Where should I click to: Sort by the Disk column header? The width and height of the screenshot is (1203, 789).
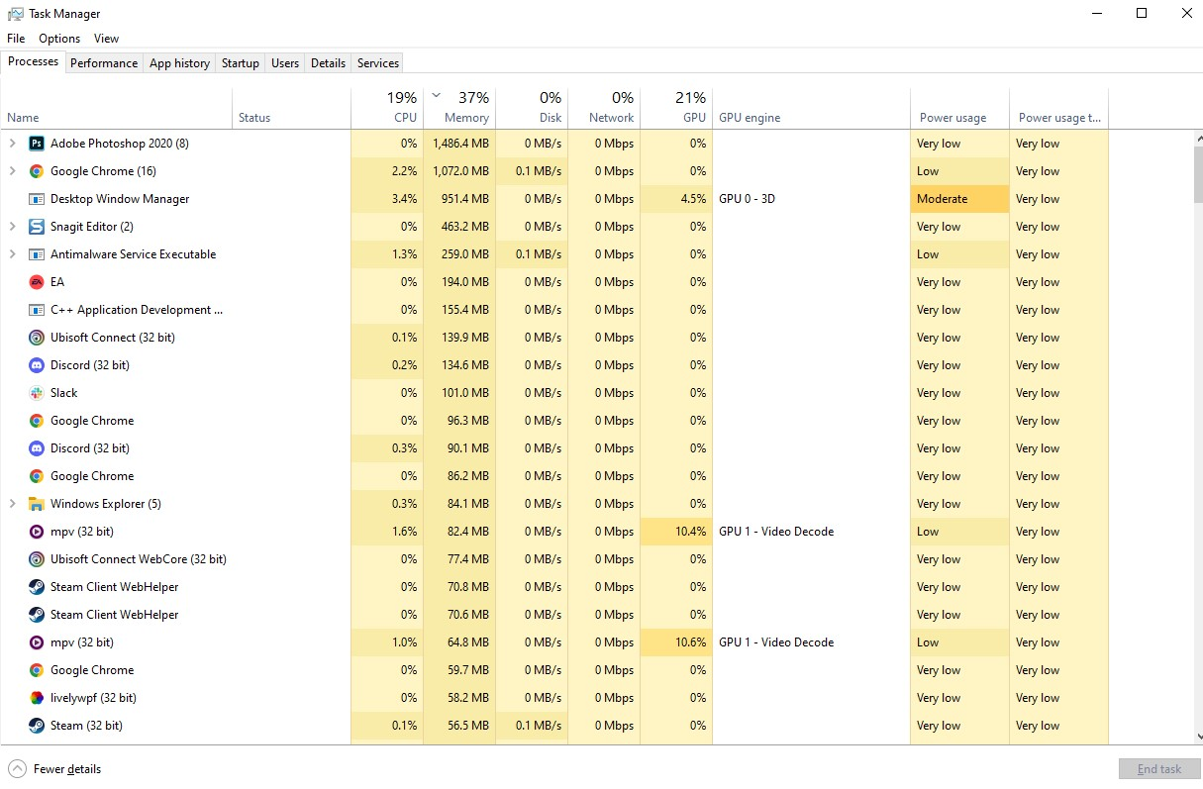click(532, 109)
